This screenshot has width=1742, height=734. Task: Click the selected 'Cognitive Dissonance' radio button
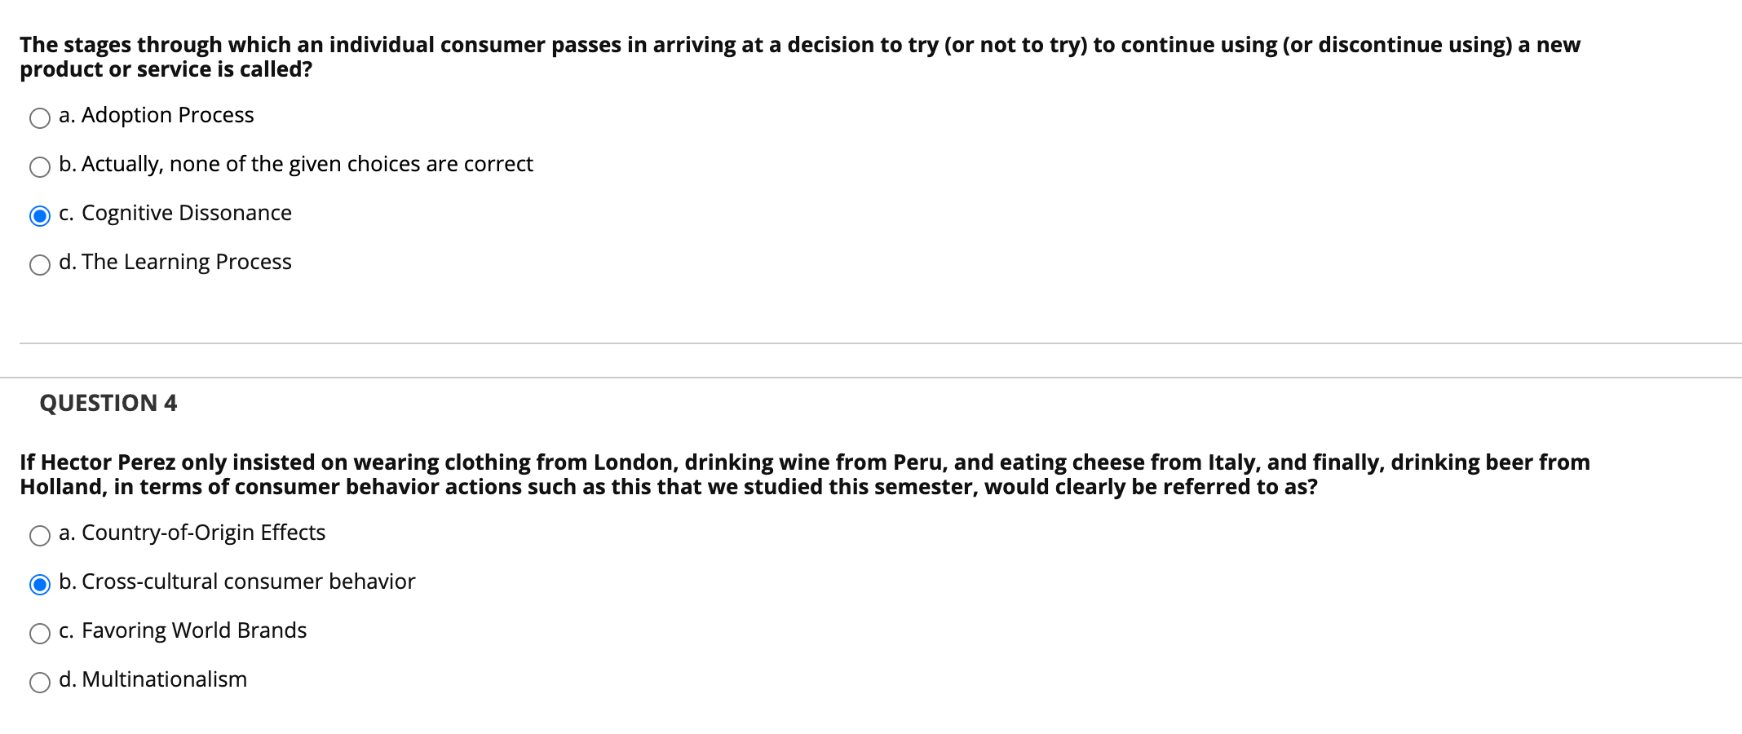40,216
